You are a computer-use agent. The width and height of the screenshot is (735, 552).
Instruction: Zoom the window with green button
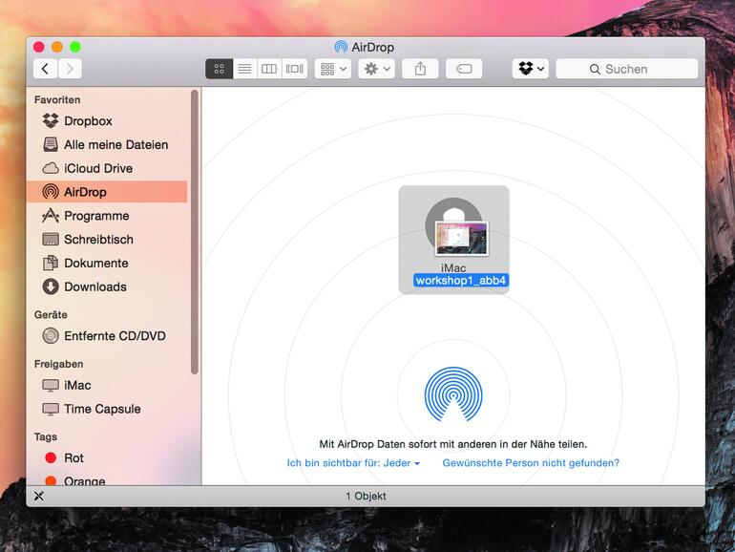[75, 47]
